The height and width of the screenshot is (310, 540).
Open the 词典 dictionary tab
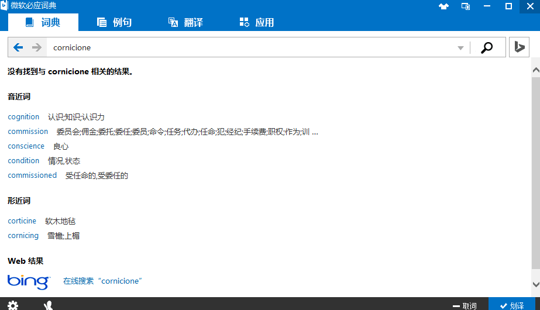click(43, 22)
